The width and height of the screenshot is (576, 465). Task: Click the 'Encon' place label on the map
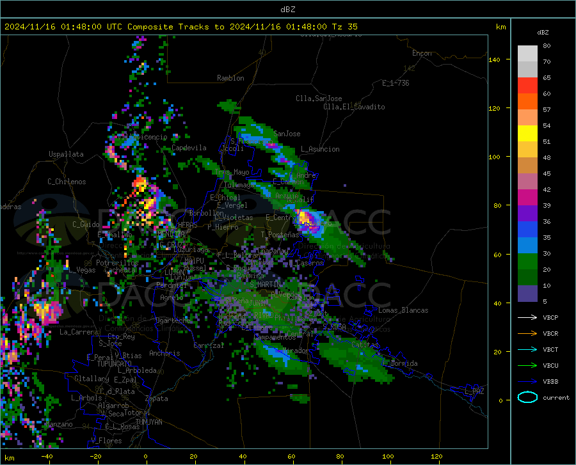(422, 53)
